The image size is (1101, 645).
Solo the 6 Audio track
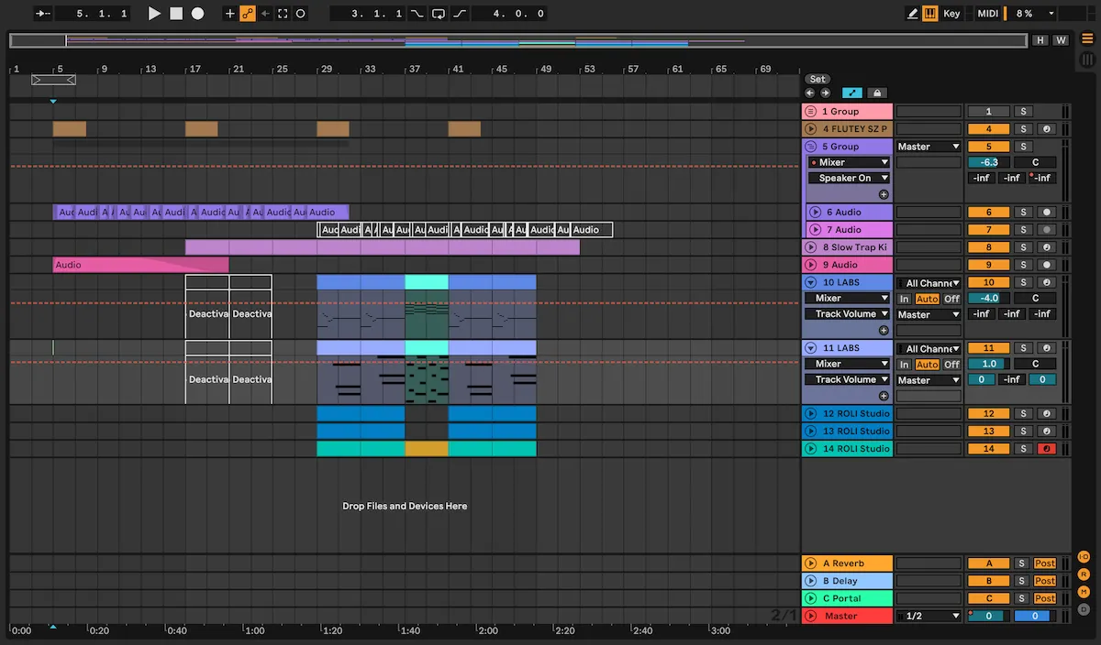(1022, 212)
